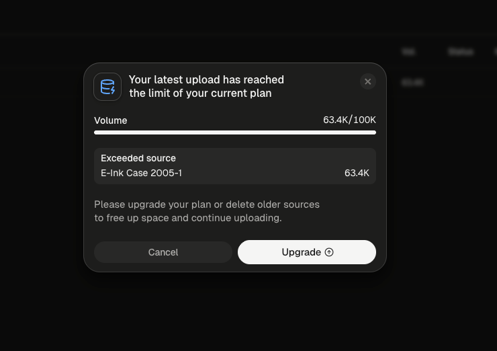The height and width of the screenshot is (351, 497).
Task: Select the E-Ink Case 2005-1 source name
Action: [141, 173]
